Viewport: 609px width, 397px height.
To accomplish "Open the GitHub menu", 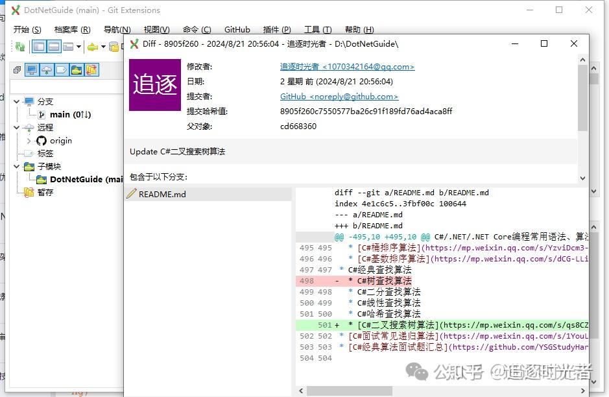I will (x=237, y=30).
